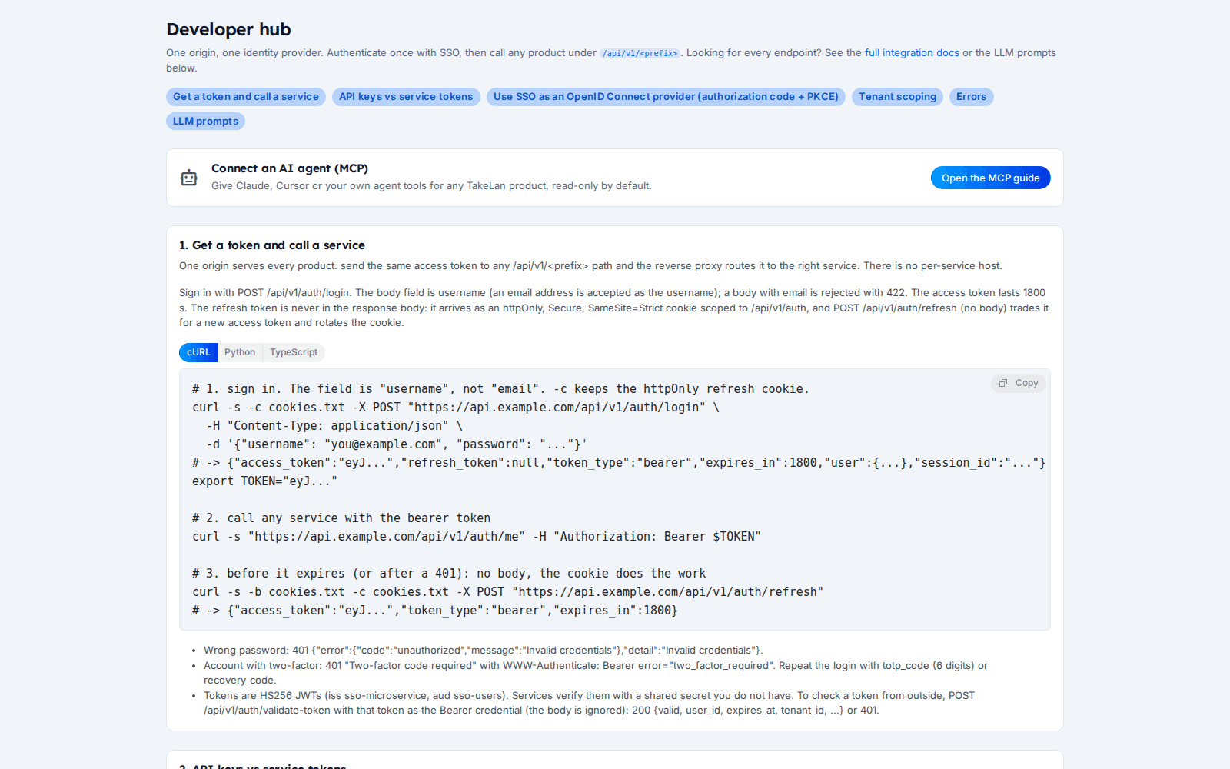The image size is (1230, 769).
Task: Click the Developer hub page heading
Action: pyautogui.click(x=228, y=29)
